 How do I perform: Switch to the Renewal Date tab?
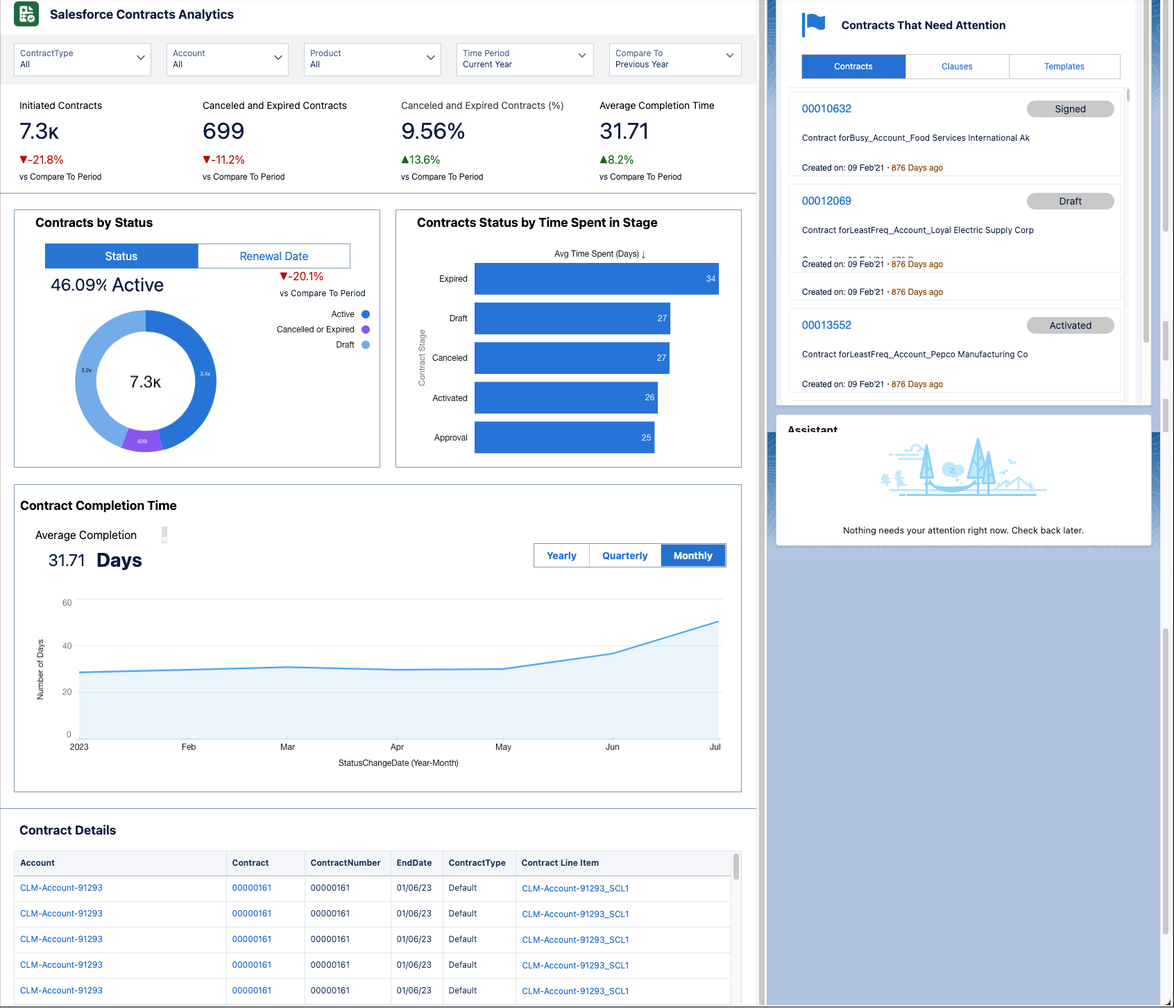273,256
